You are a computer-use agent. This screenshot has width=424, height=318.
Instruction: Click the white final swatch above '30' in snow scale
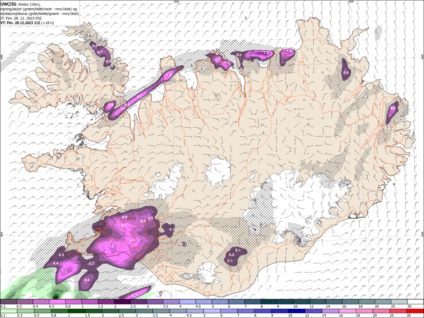[x=415, y=302]
